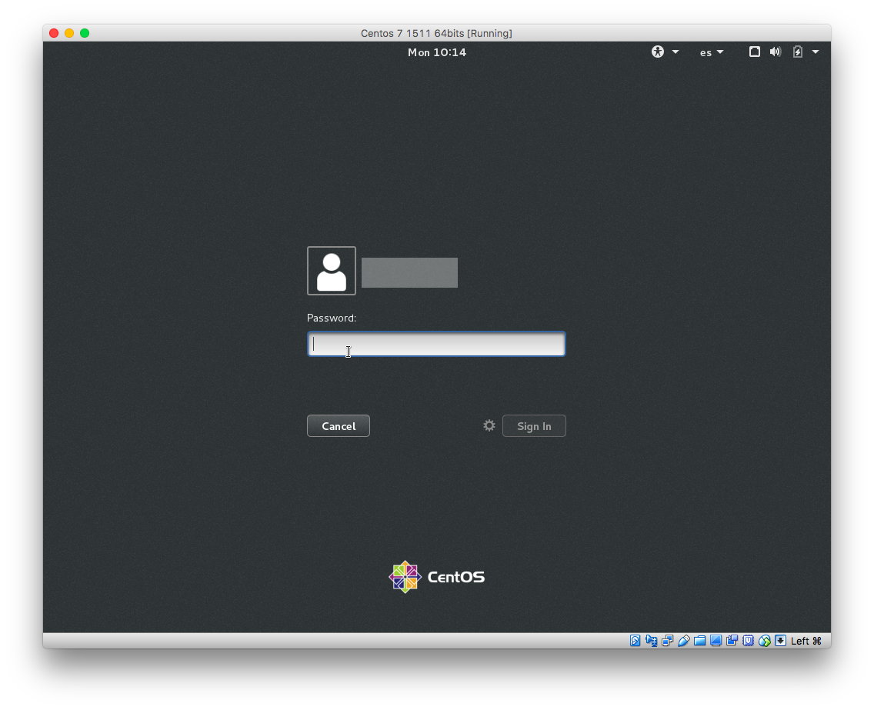Viewport: 874px width, 710px height.
Task: Click the virtualization features chip icon
Action: click(x=749, y=640)
